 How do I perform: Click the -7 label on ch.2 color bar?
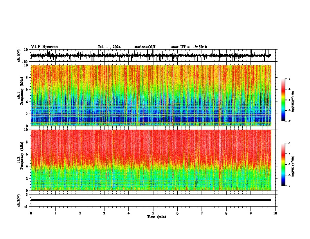tap(289, 185)
